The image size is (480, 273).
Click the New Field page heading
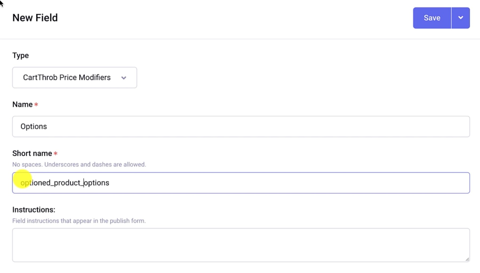(35, 18)
